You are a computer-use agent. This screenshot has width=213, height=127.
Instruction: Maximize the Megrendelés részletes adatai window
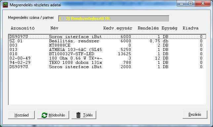pyautogui.click(x=191, y=4)
